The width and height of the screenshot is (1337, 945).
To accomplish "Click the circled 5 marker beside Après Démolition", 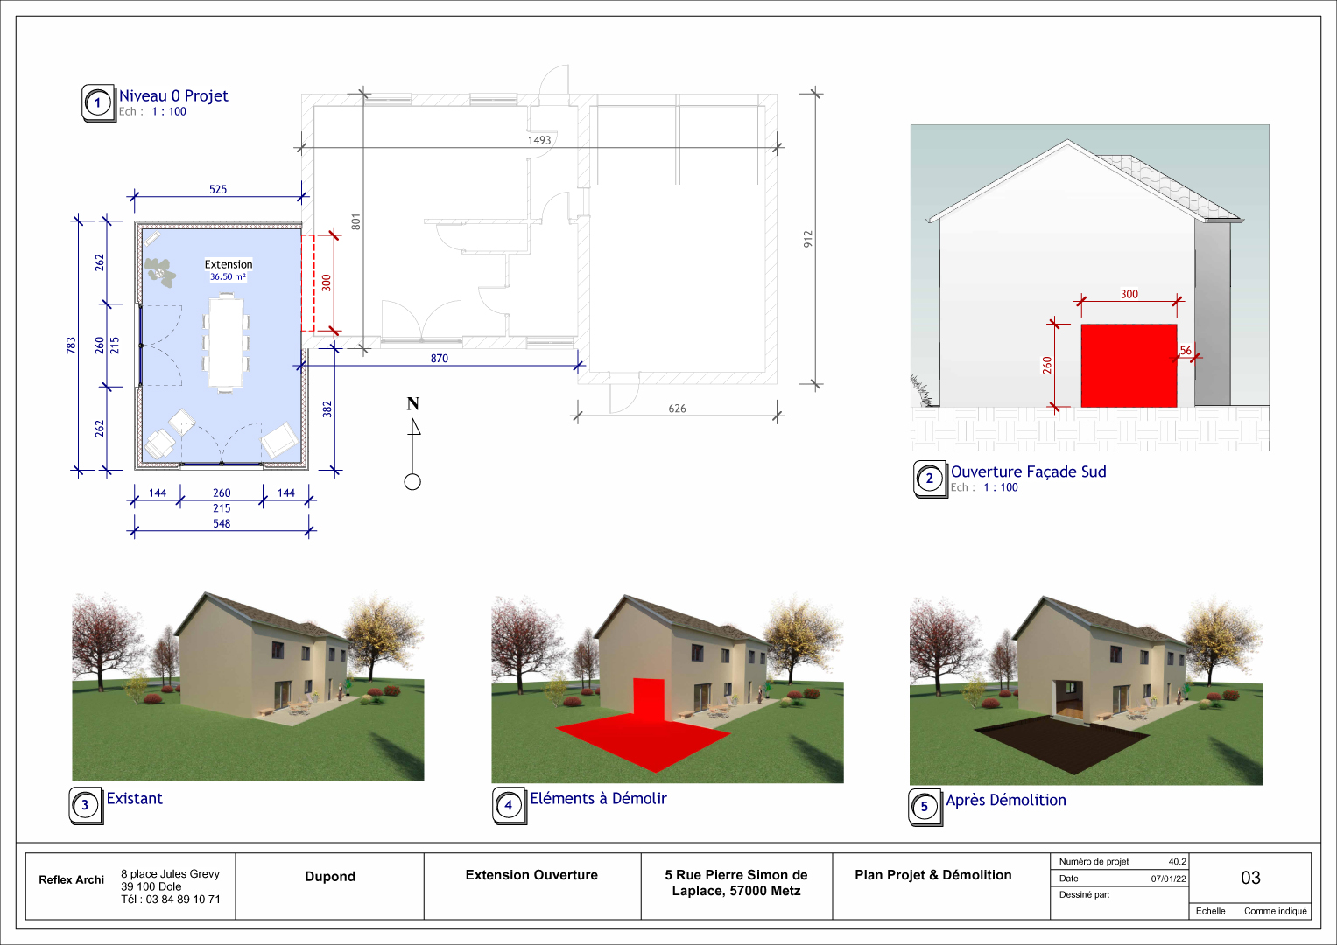I will tap(925, 807).
